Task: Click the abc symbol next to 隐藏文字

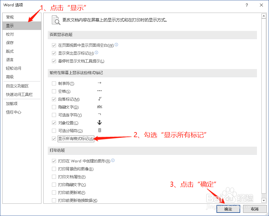Action: 100,107
